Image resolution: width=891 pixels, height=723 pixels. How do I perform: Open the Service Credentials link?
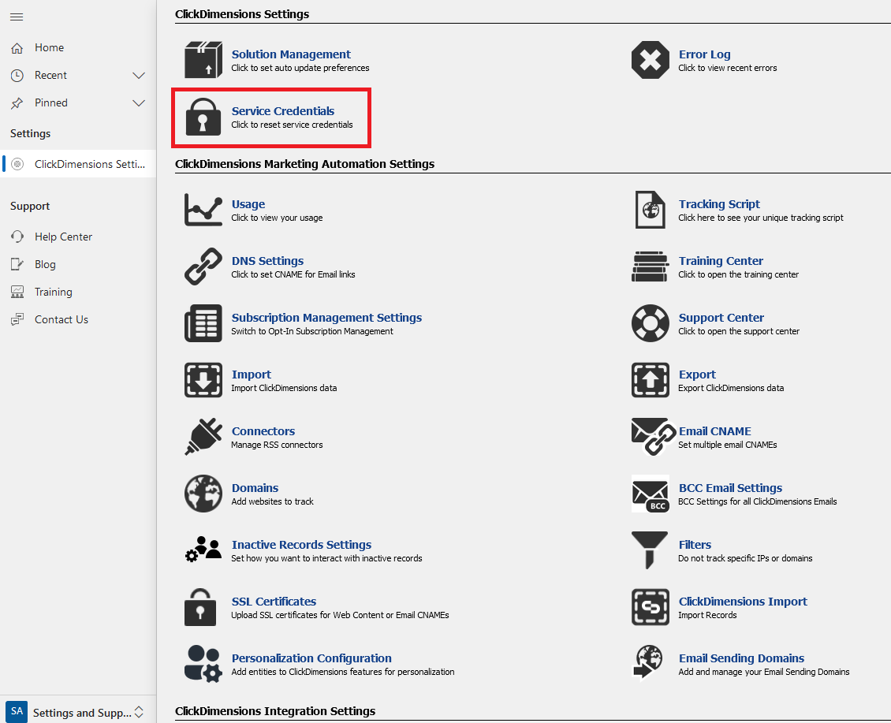click(x=282, y=111)
